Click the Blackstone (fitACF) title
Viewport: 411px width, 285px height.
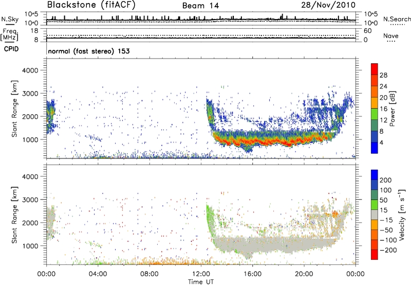click(x=91, y=5)
